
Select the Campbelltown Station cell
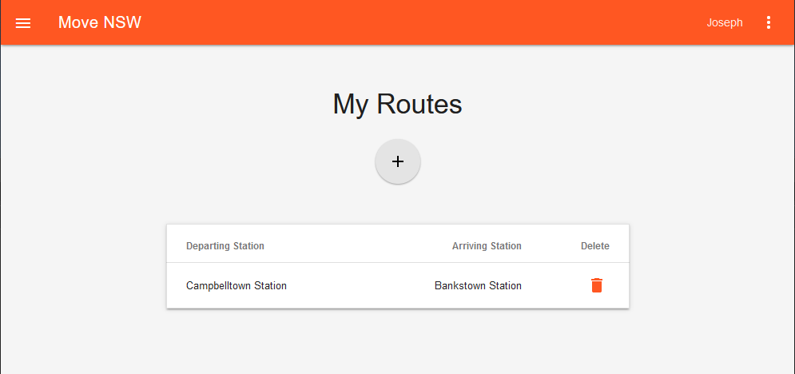click(237, 285)
